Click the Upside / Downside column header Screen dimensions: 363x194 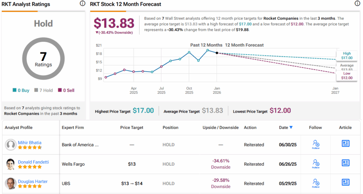coord(220,127)
